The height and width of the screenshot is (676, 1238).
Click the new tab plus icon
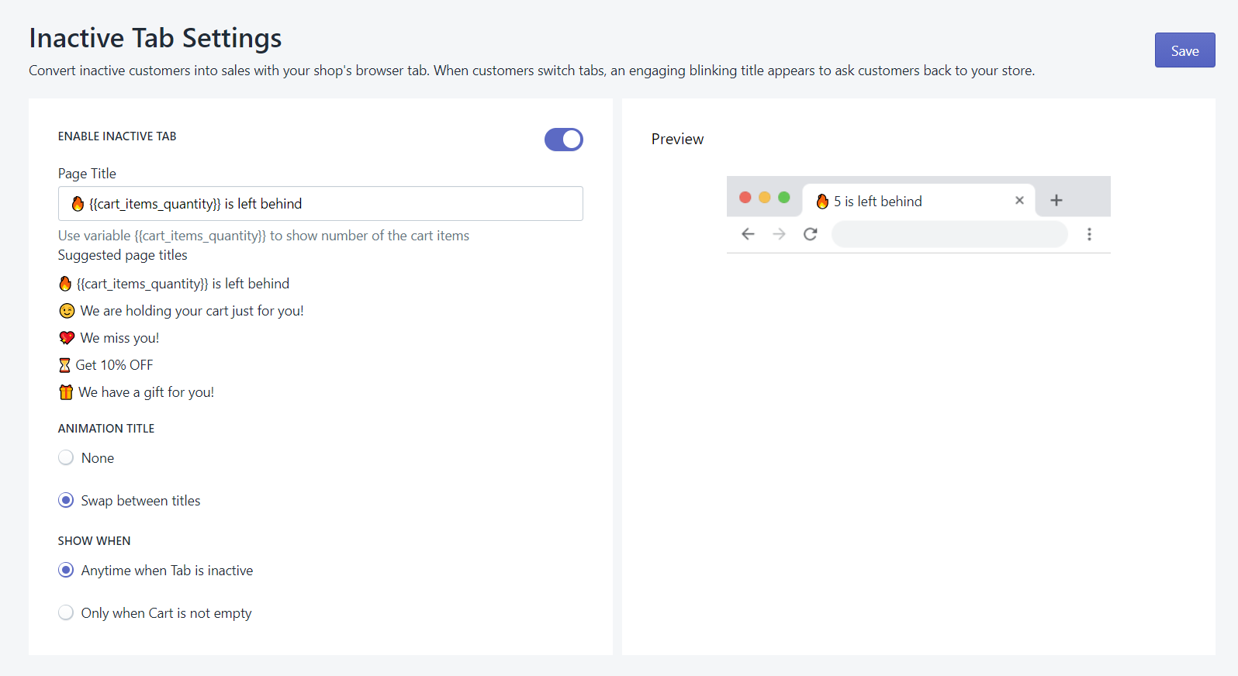(1056, 201)
